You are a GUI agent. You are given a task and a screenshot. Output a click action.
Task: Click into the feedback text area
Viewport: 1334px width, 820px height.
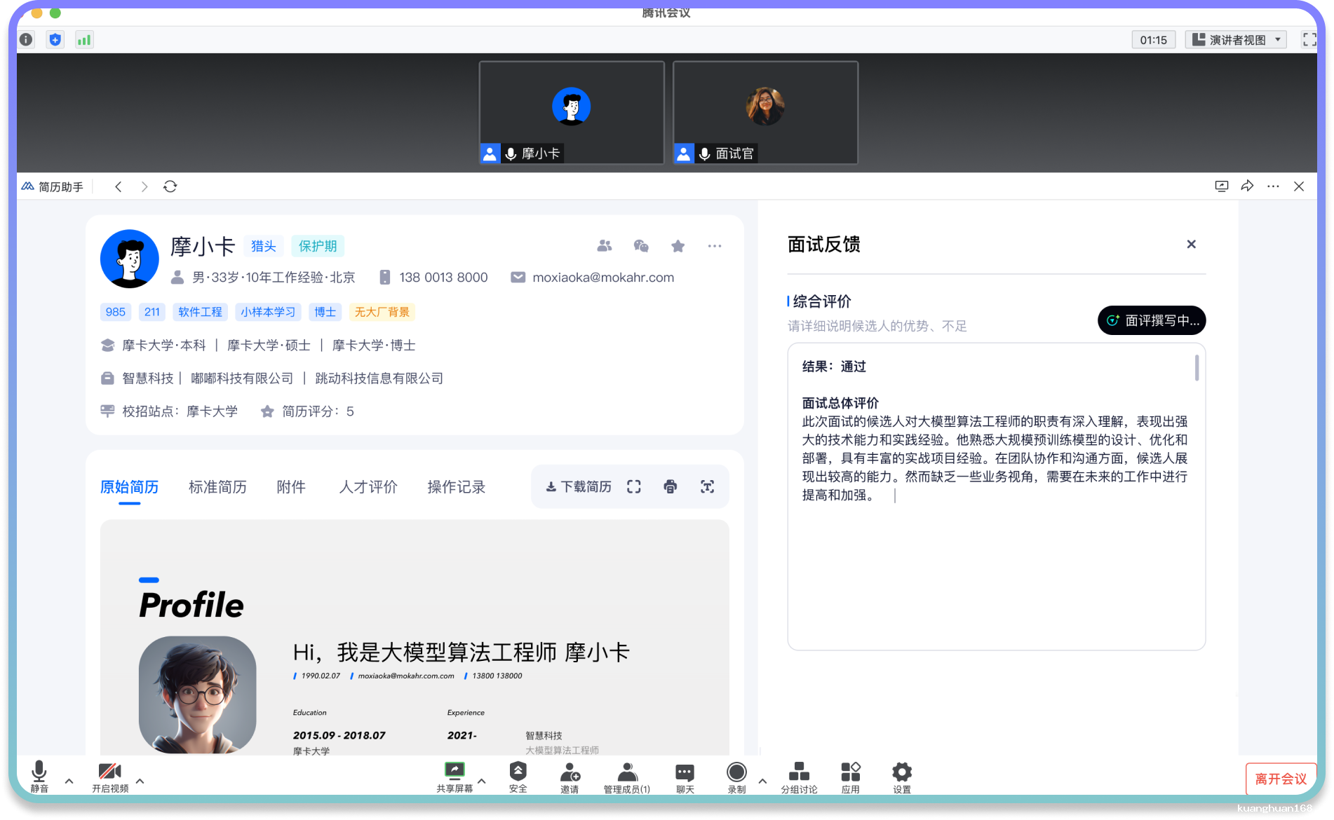coord(996,496)
